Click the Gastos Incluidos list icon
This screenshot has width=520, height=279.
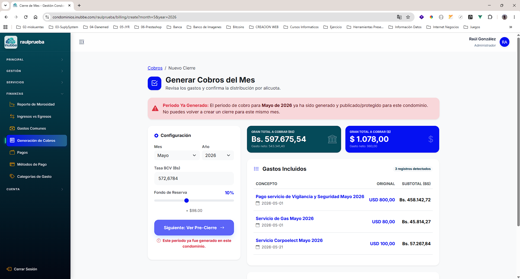pos(256,169)
